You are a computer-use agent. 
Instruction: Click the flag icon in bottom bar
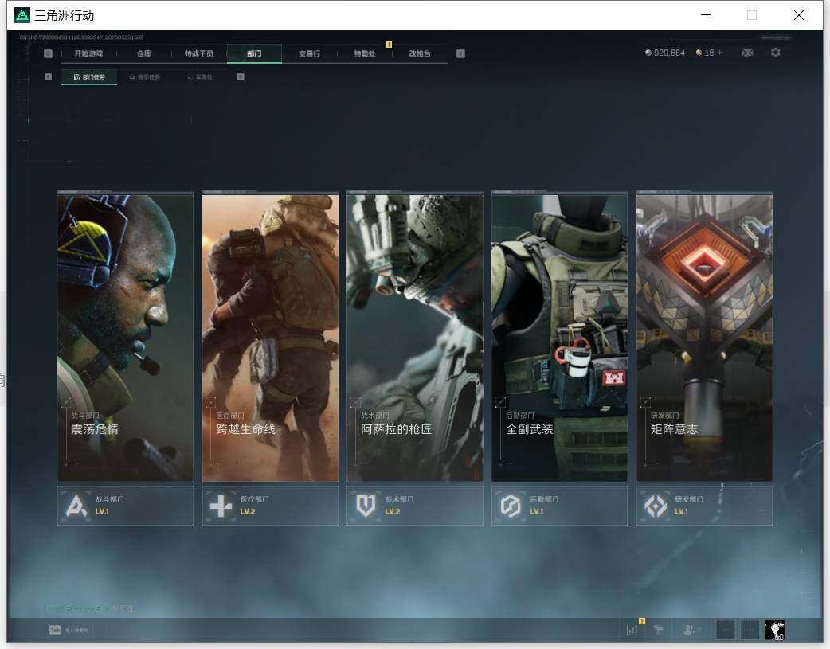pyautogui.click(x=659, y=630)
